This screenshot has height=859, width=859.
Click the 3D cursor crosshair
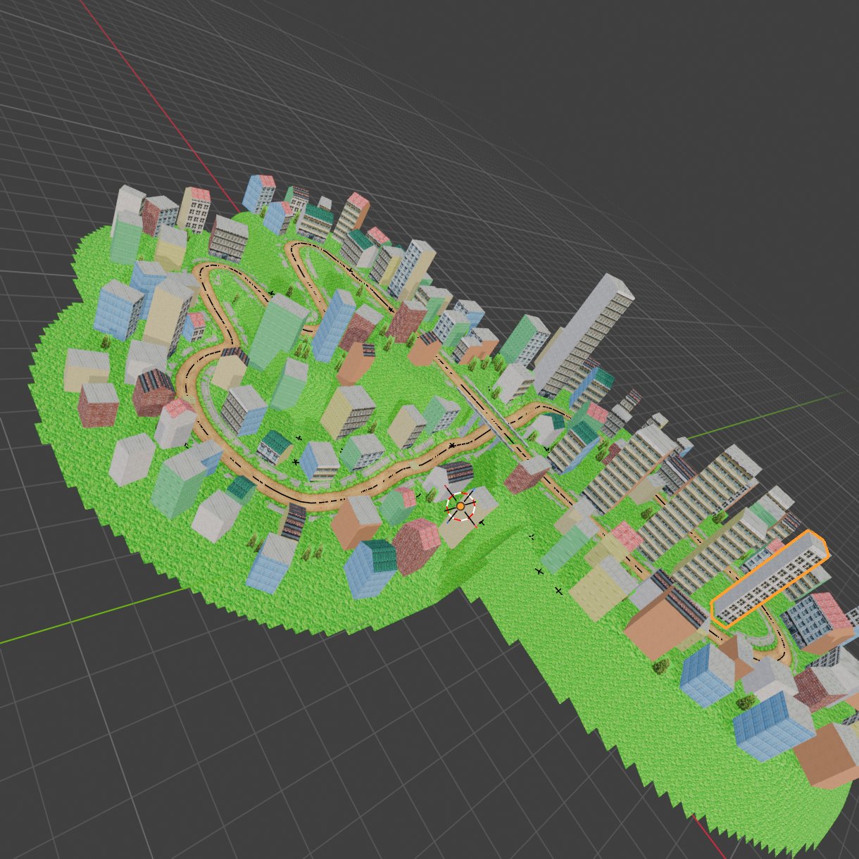[460, 506]
